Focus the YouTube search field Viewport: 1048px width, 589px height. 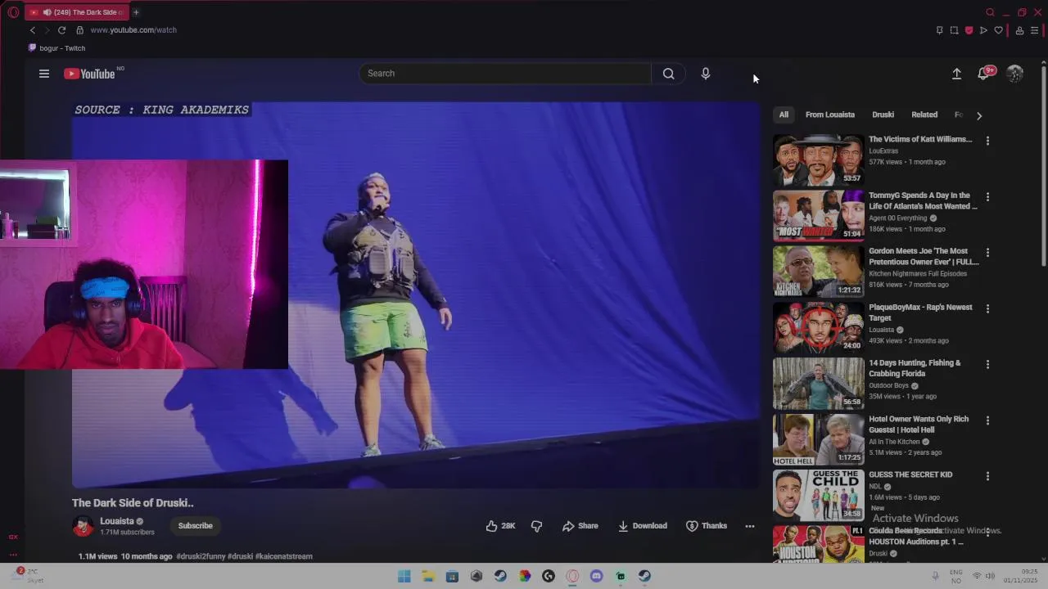tap(505, 74)
